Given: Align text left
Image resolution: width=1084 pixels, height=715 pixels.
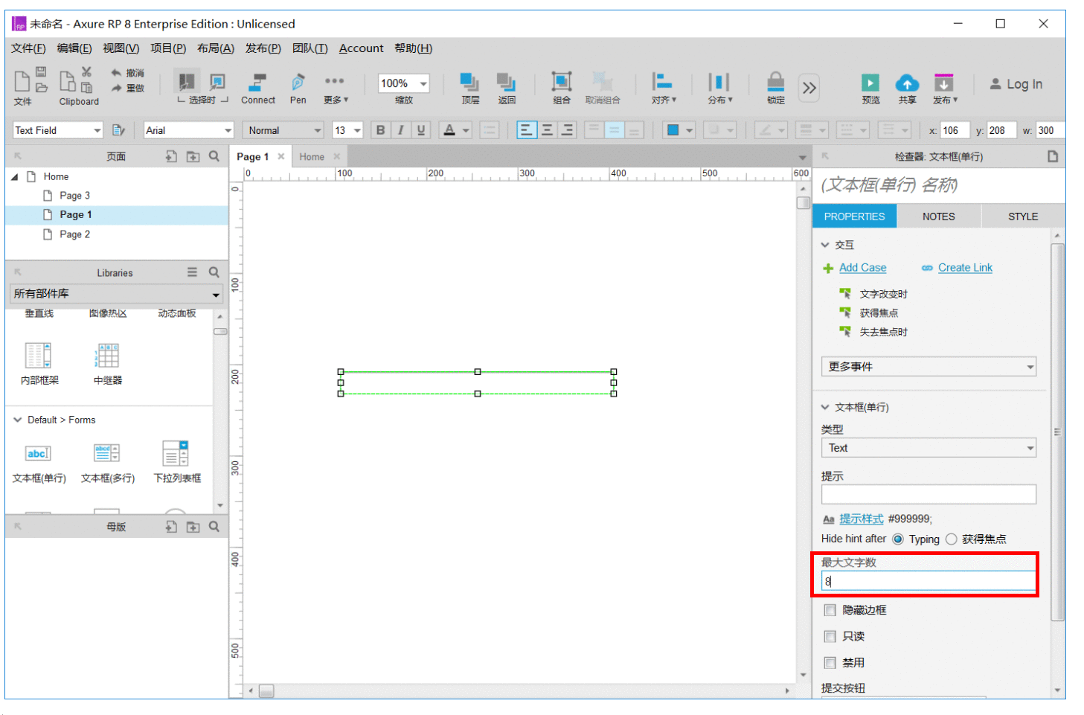Looking at the screenshot, I should pos(527,130).
